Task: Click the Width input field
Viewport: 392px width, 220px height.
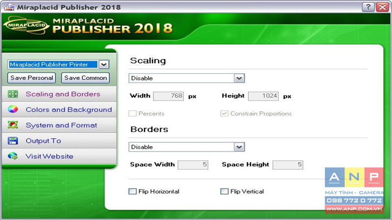Action: 169,96
